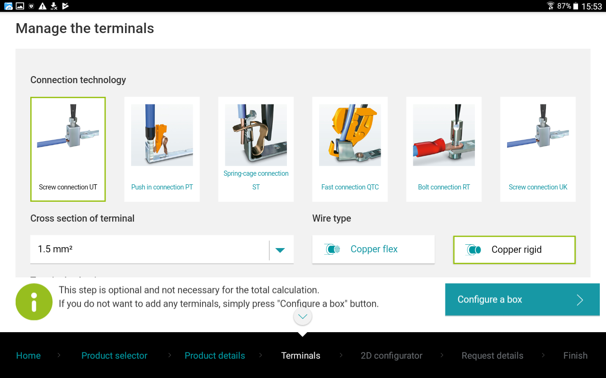606x378 pixels.
Task: Select Spring-cage connection ST option
Action: [256, 149]
